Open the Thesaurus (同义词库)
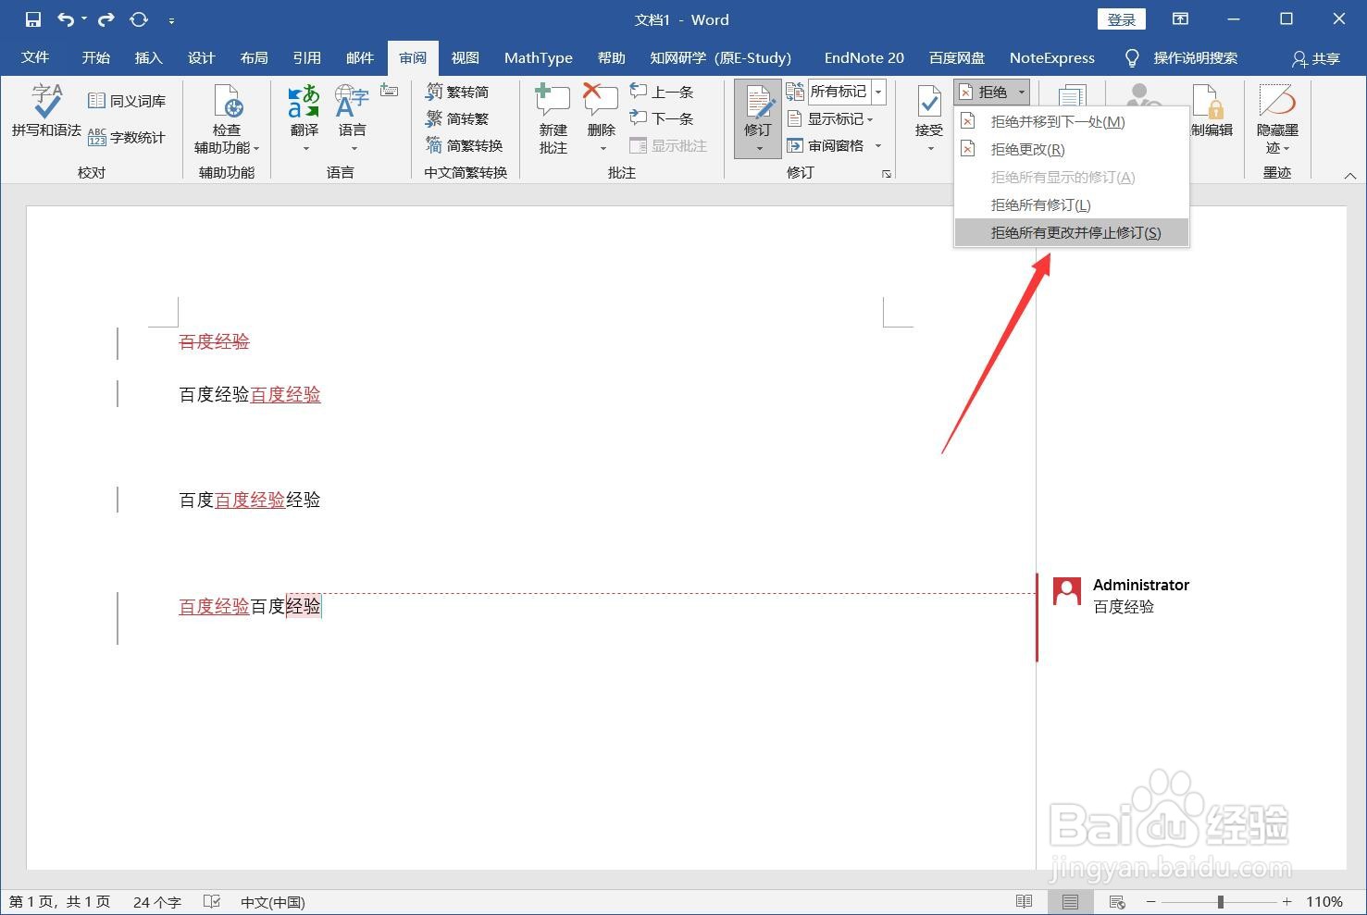Viewport: 1367px width, 915px height. (x=127, y=101)
